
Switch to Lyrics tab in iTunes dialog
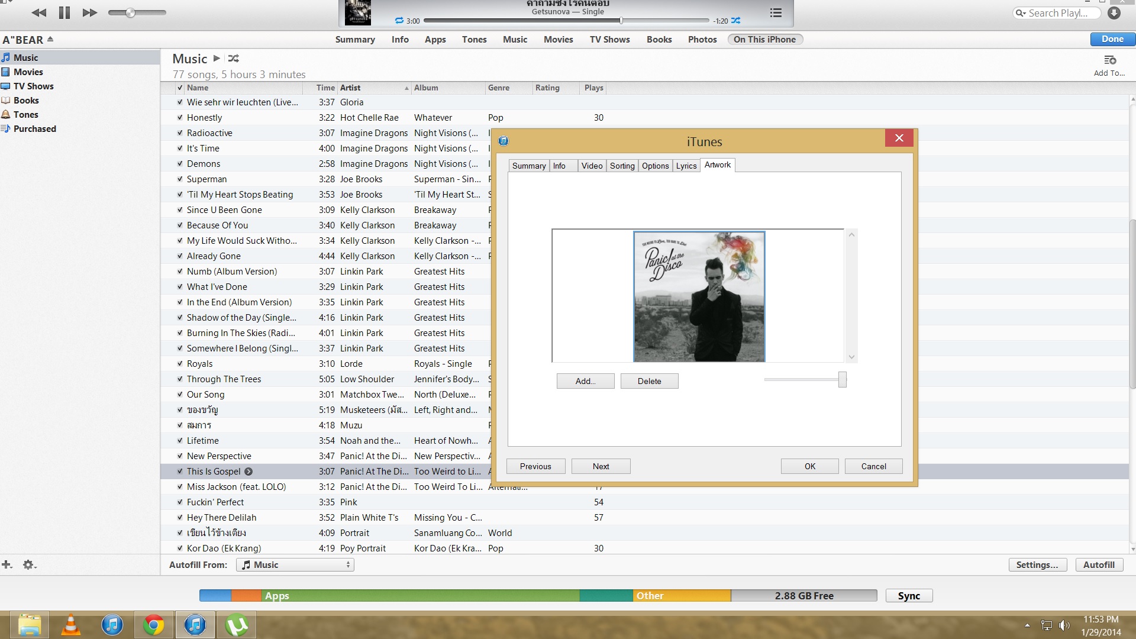tap(686, 166)
